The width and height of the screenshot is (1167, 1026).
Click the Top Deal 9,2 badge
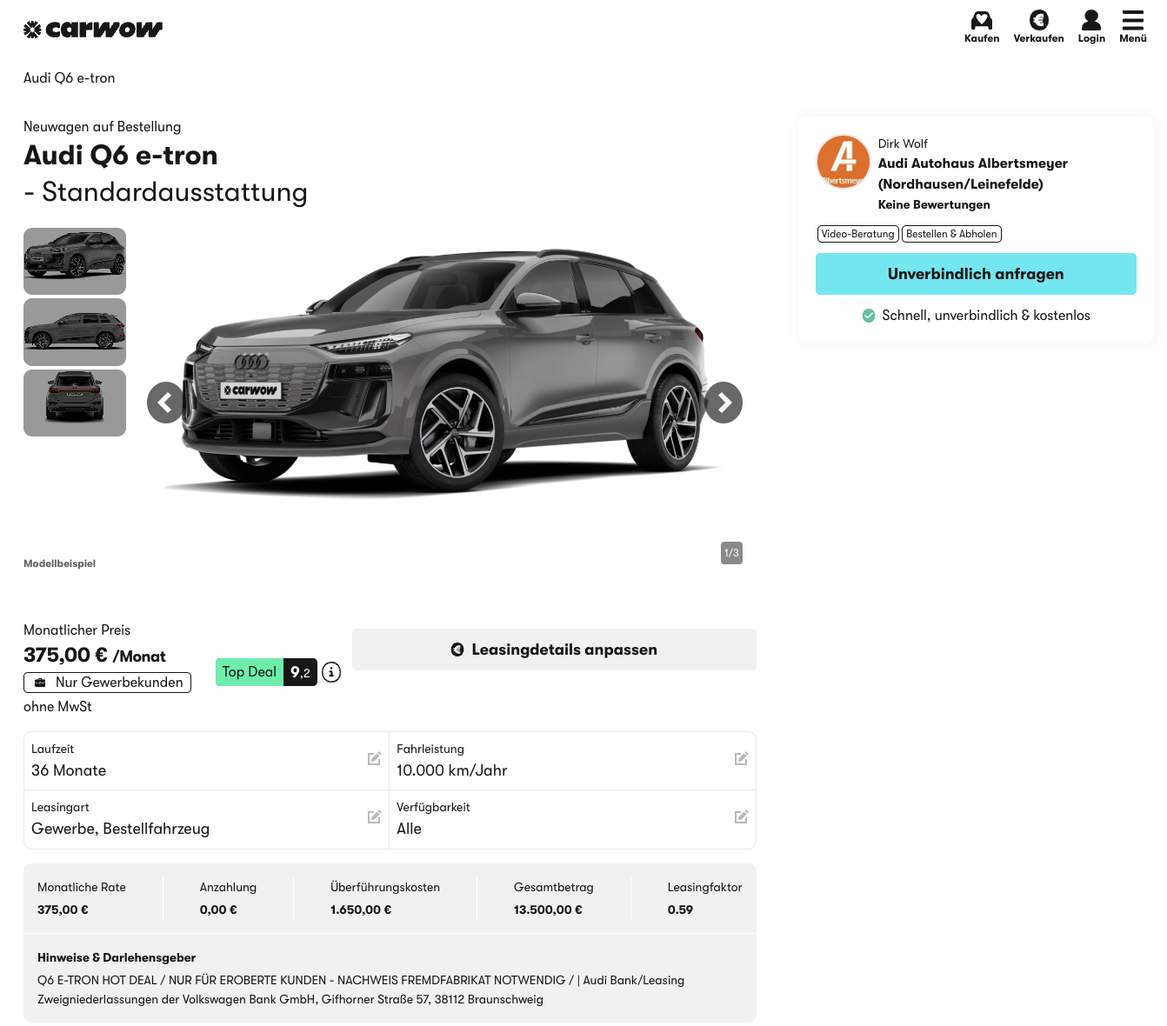pyautogui.click(x=266, y=672)
